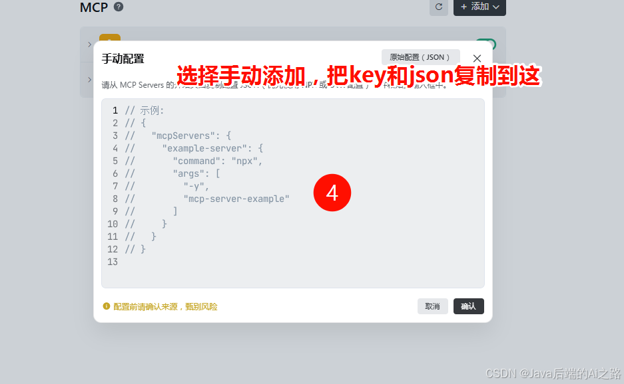Click the MCP page heading
This screenshot has width=624, height=384.
coord(93,7)
